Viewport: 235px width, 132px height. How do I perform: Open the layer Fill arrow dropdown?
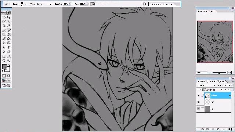[x=232, y=89]
